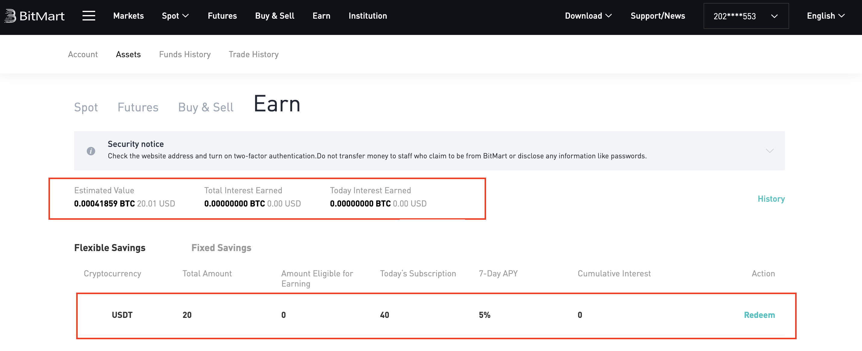The width and height of the screenshot is (862, 351).
Task: Switch to Spot assets tab
Action: click(86, 107)
